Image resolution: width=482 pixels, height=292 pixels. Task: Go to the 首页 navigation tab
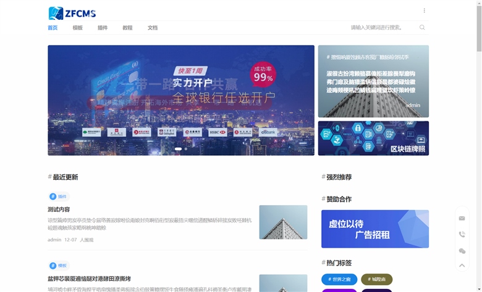tap(53, 28)
